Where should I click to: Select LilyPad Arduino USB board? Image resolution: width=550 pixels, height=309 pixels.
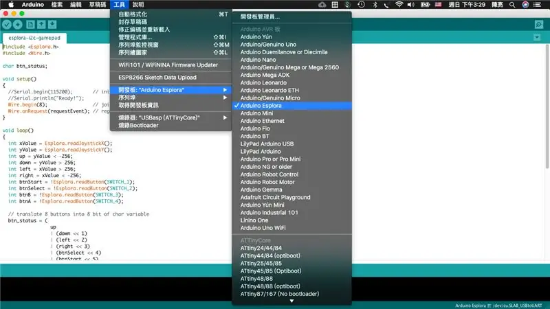(291, 144)
